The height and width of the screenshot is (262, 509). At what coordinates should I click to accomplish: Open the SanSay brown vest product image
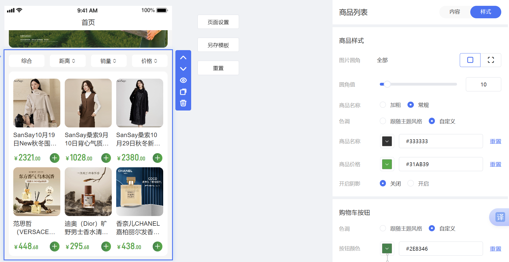tap(88, 103)
